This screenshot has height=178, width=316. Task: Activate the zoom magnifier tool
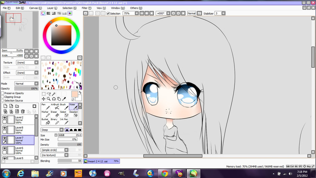point(48,99)
